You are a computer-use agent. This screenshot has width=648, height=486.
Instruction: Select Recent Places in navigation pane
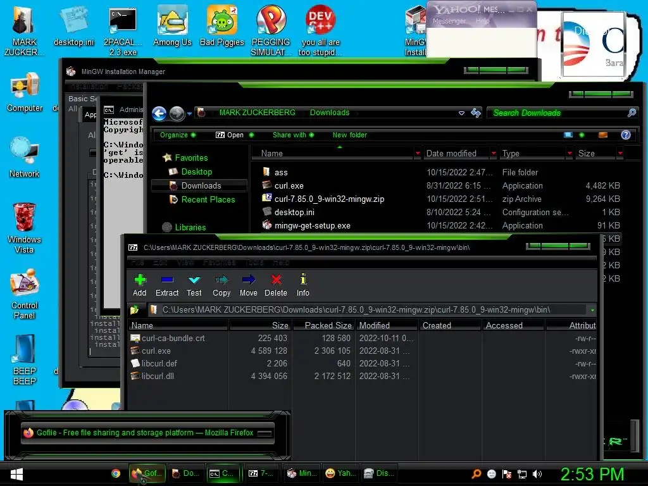click(202, 199)
